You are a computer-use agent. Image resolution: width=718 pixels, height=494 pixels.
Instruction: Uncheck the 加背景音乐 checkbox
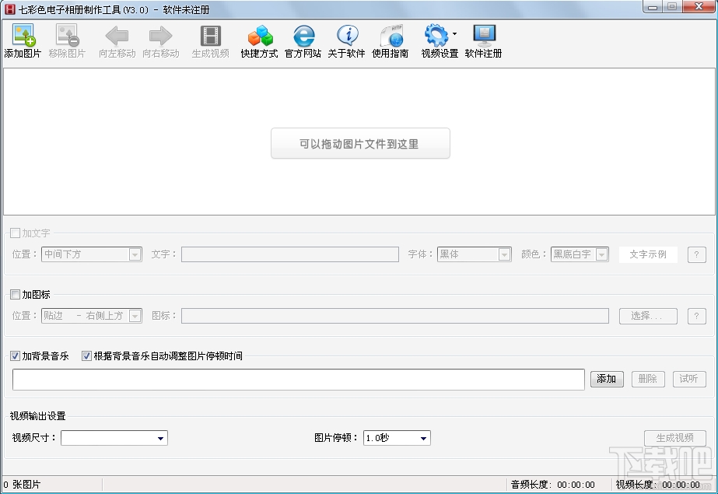[15, 356]
